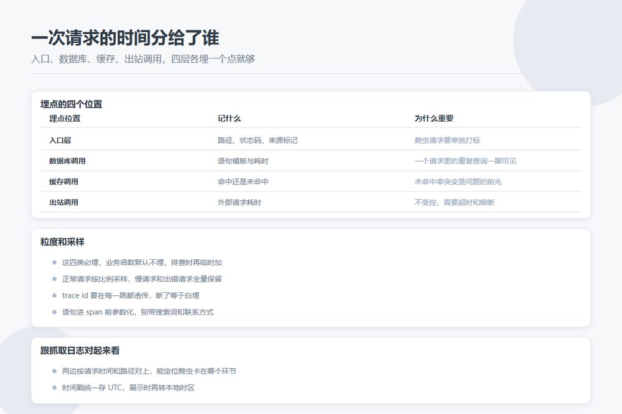Select the cell 未命中率突变是问题的前兆
622x414 pixels.
click(458, 182)
